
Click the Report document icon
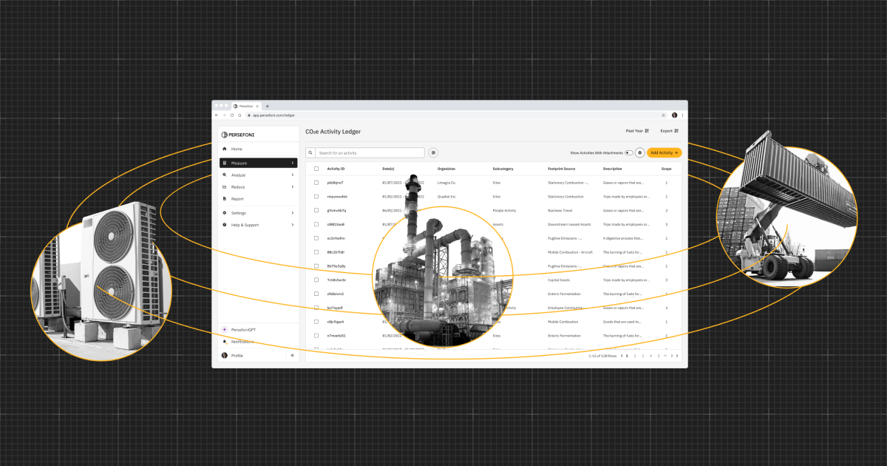point(224,199)
